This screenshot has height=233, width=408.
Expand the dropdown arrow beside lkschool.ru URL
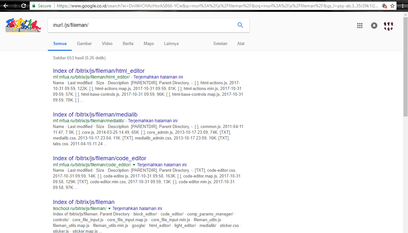pyautogui.click(x=109, y=208)
